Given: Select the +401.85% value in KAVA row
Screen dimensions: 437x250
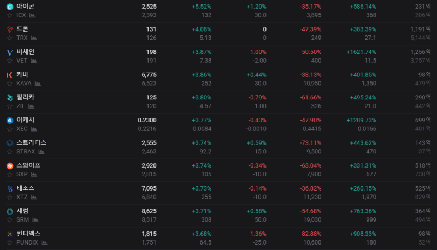Looking at the screenshot, I should [x=363, y=75].
